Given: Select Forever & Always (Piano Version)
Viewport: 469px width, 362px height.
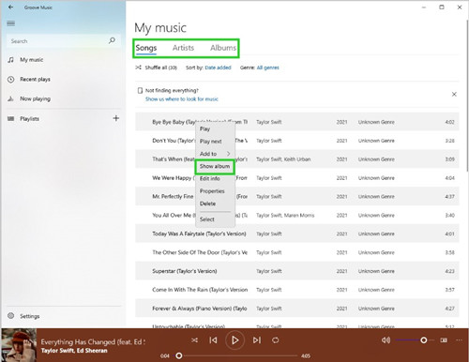Looking at the screenshot, I should tap(297, 309).
